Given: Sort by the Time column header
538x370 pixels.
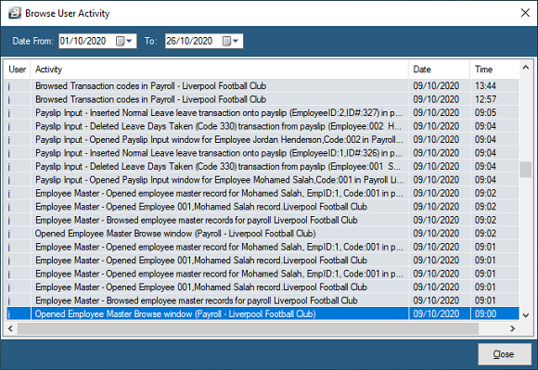Looking at the screenshot, I should click(x=494, y=70).
